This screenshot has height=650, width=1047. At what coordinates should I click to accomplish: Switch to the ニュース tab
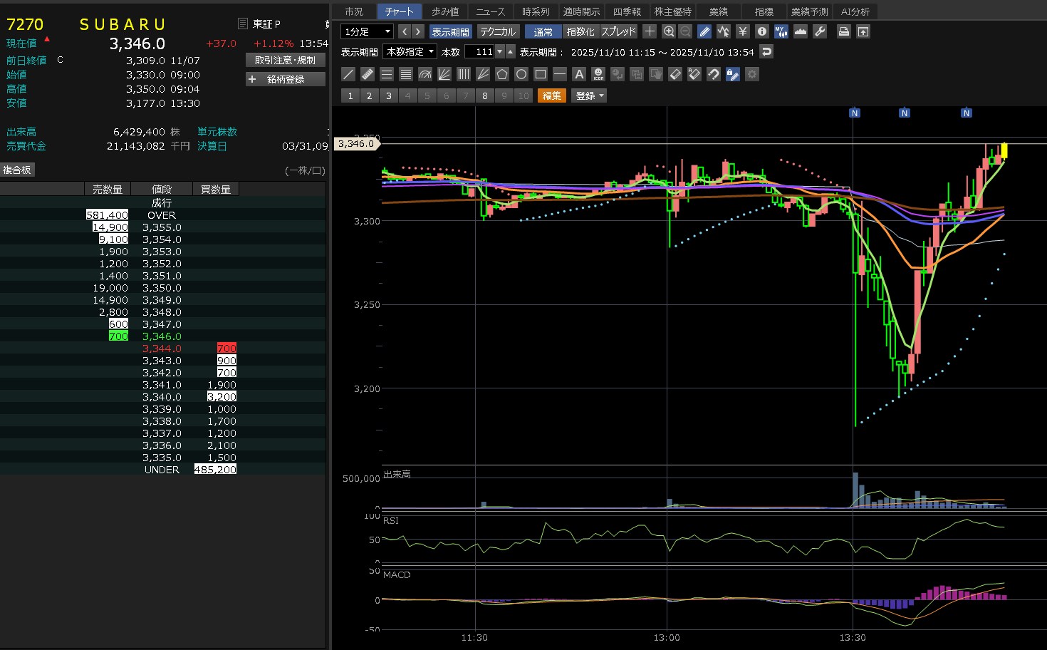pyautogui.click(x=490, y=11)
